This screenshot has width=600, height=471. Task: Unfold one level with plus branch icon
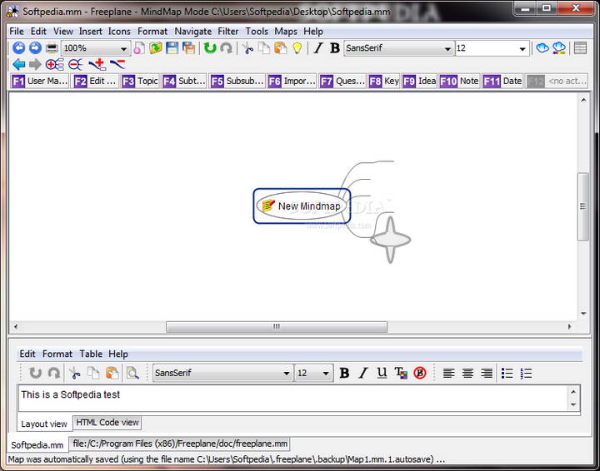click(97, 65)
